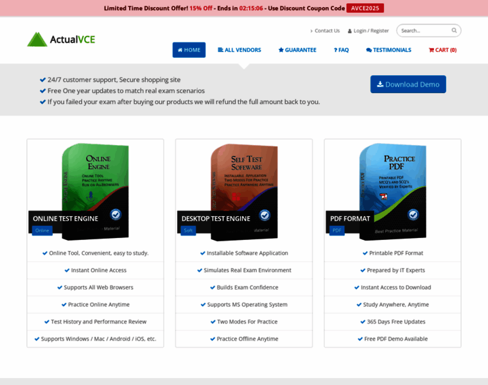Click 'Free PDF Demo Available' row

[393, 339]
